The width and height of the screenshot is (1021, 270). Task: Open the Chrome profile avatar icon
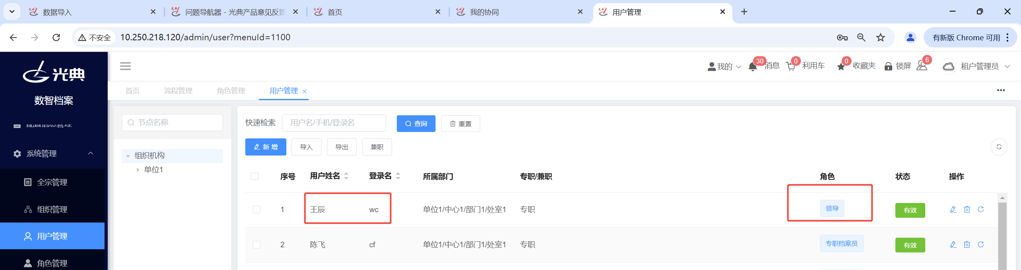coord(911,37)
